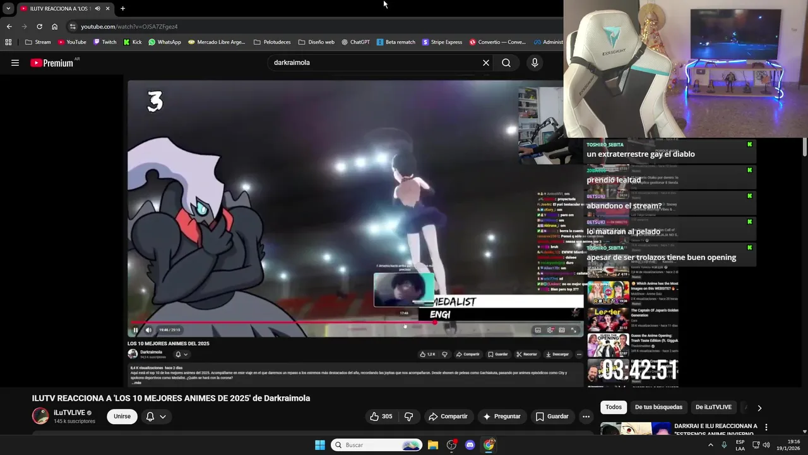Image resolution: width=808 pixels, height=455 pixels.
Task: Open Darkraimola channel notification bell dropdown
Action: point(181,355)
